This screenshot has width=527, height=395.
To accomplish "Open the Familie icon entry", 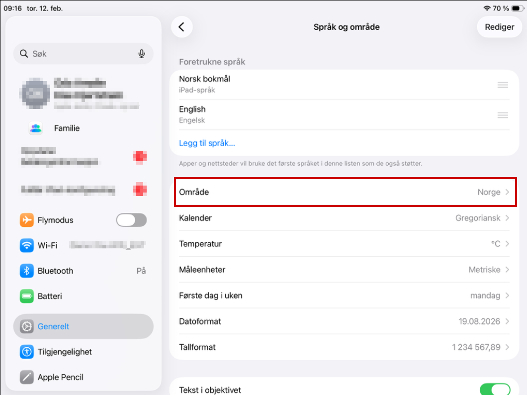I will click(36, 128).
